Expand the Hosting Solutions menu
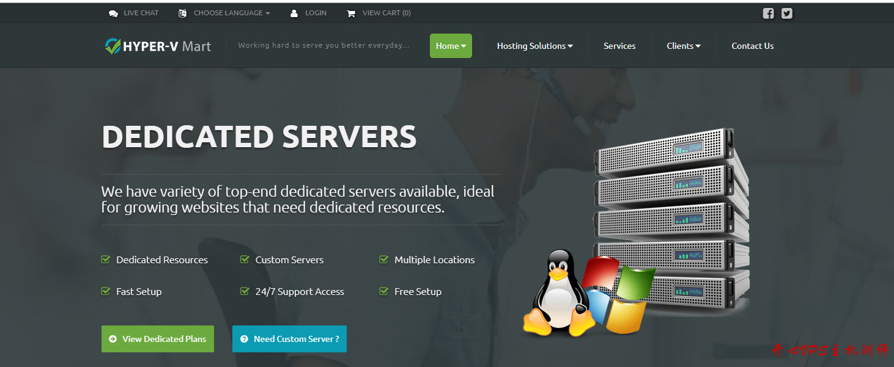The width and height of the screenshot is (894, 367). [x=534, y=46]
